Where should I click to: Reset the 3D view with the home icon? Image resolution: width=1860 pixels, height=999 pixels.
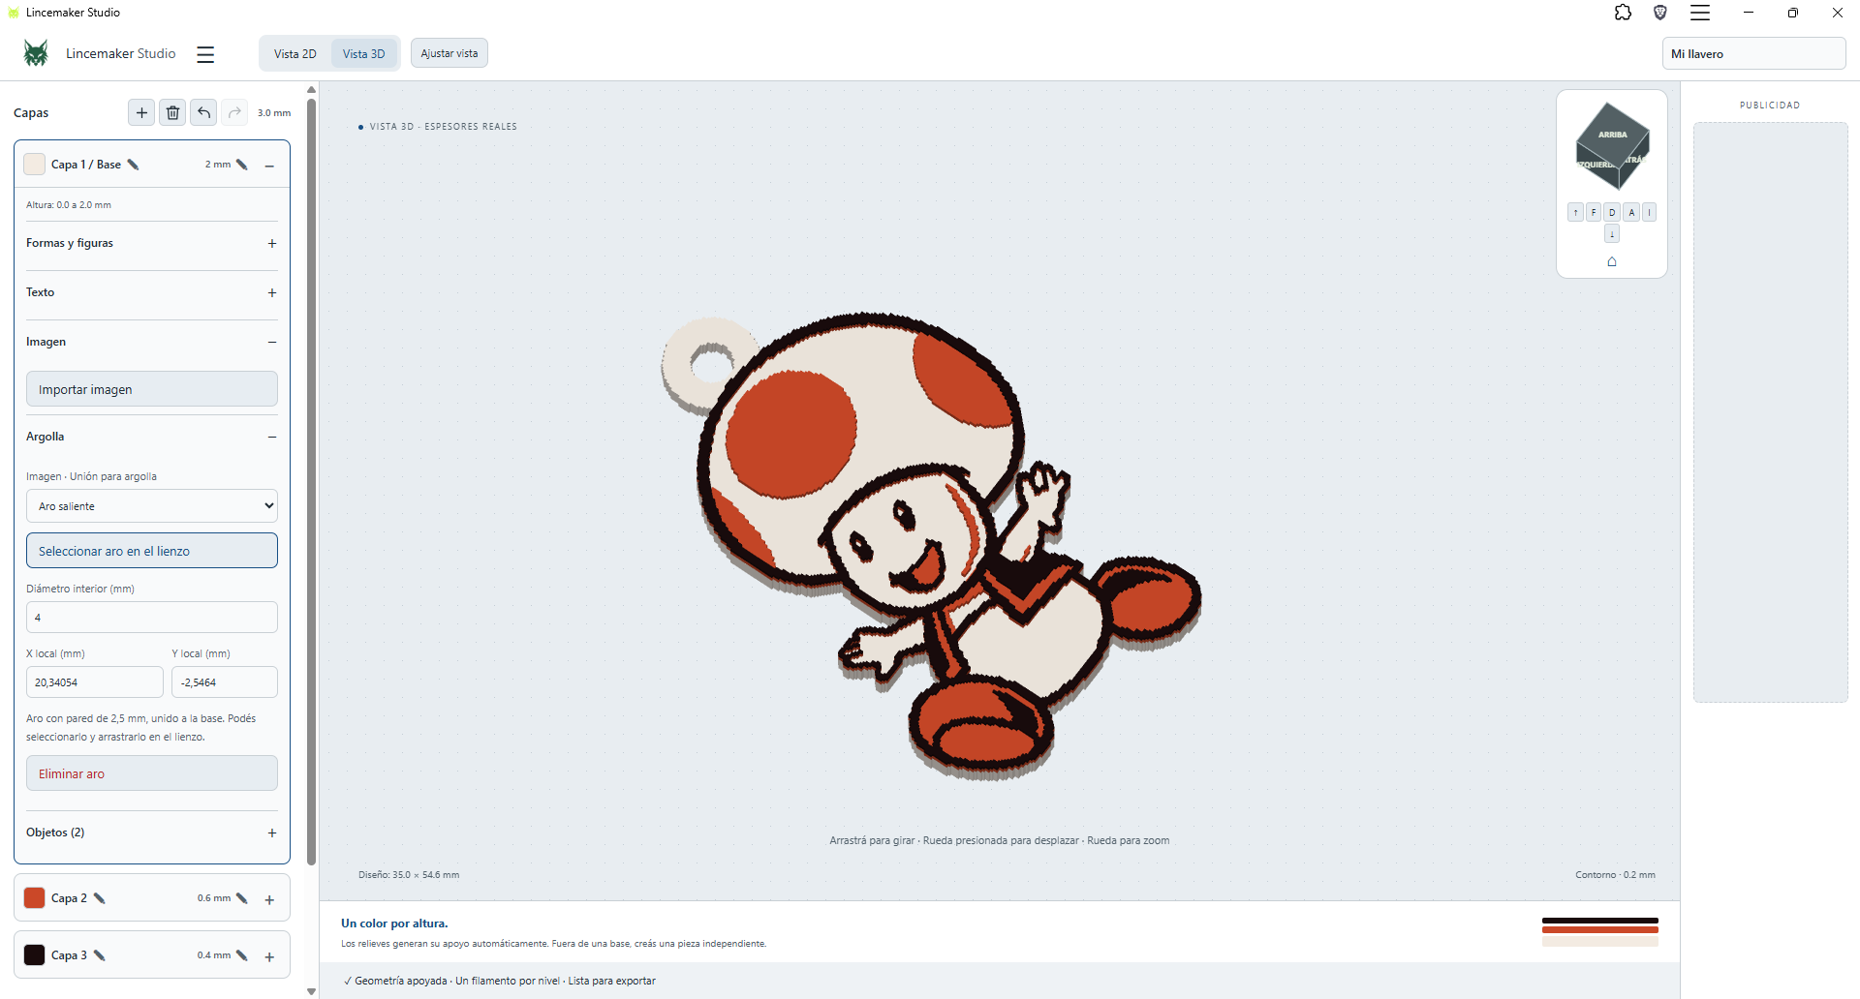(x=1612, y=261)
